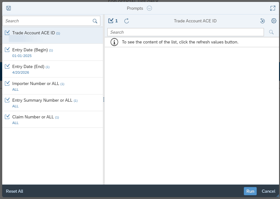Screen dimensions: 280x199
Task: Click the refresh values button
Action: pyautogui.click(x=126, y=21)
